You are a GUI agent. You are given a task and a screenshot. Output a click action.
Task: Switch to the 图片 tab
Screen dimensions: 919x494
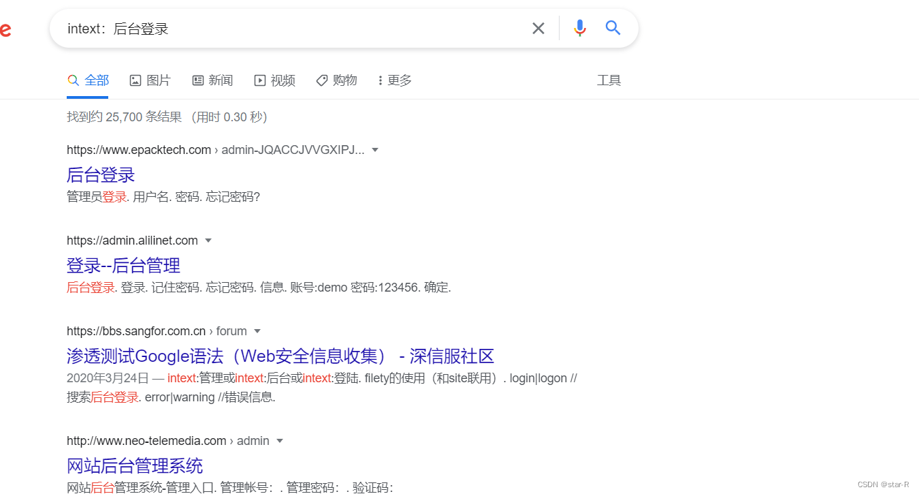[150, 80]
